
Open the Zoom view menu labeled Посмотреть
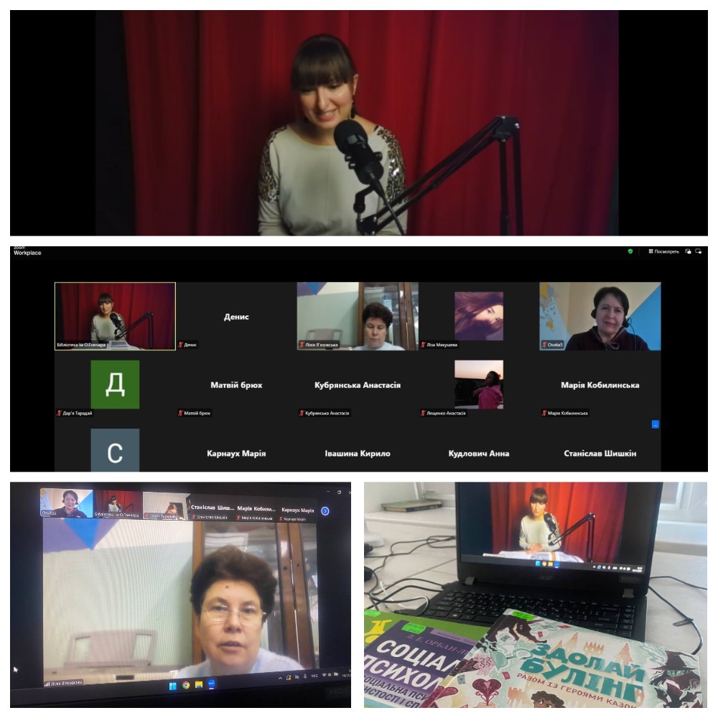click(664, 251)
